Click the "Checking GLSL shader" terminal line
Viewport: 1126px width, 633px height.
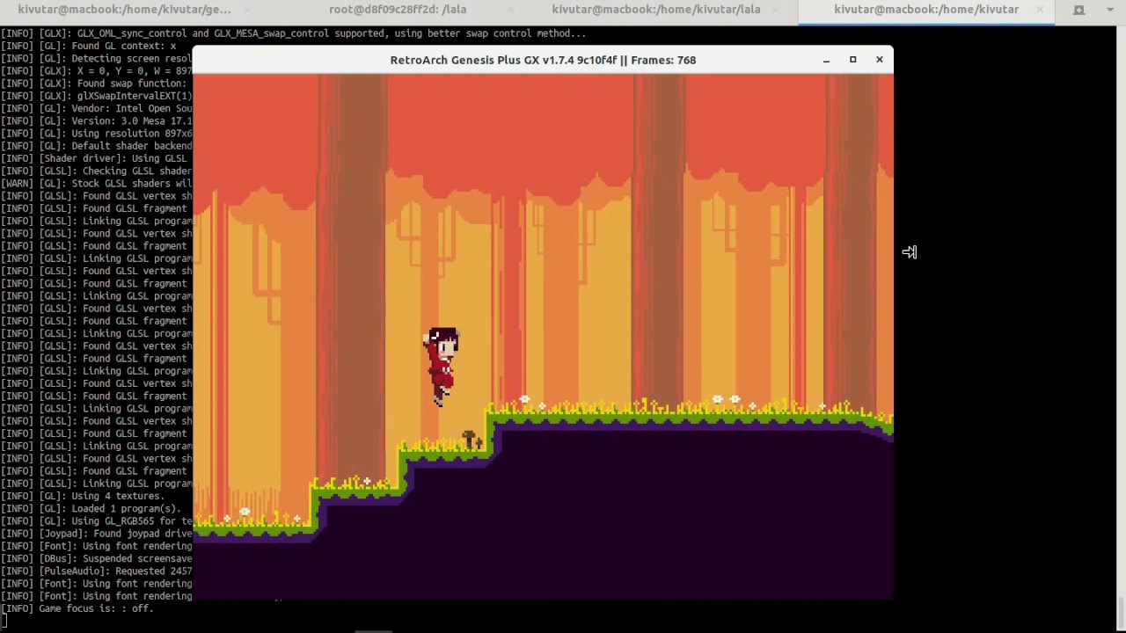[96, 171]
